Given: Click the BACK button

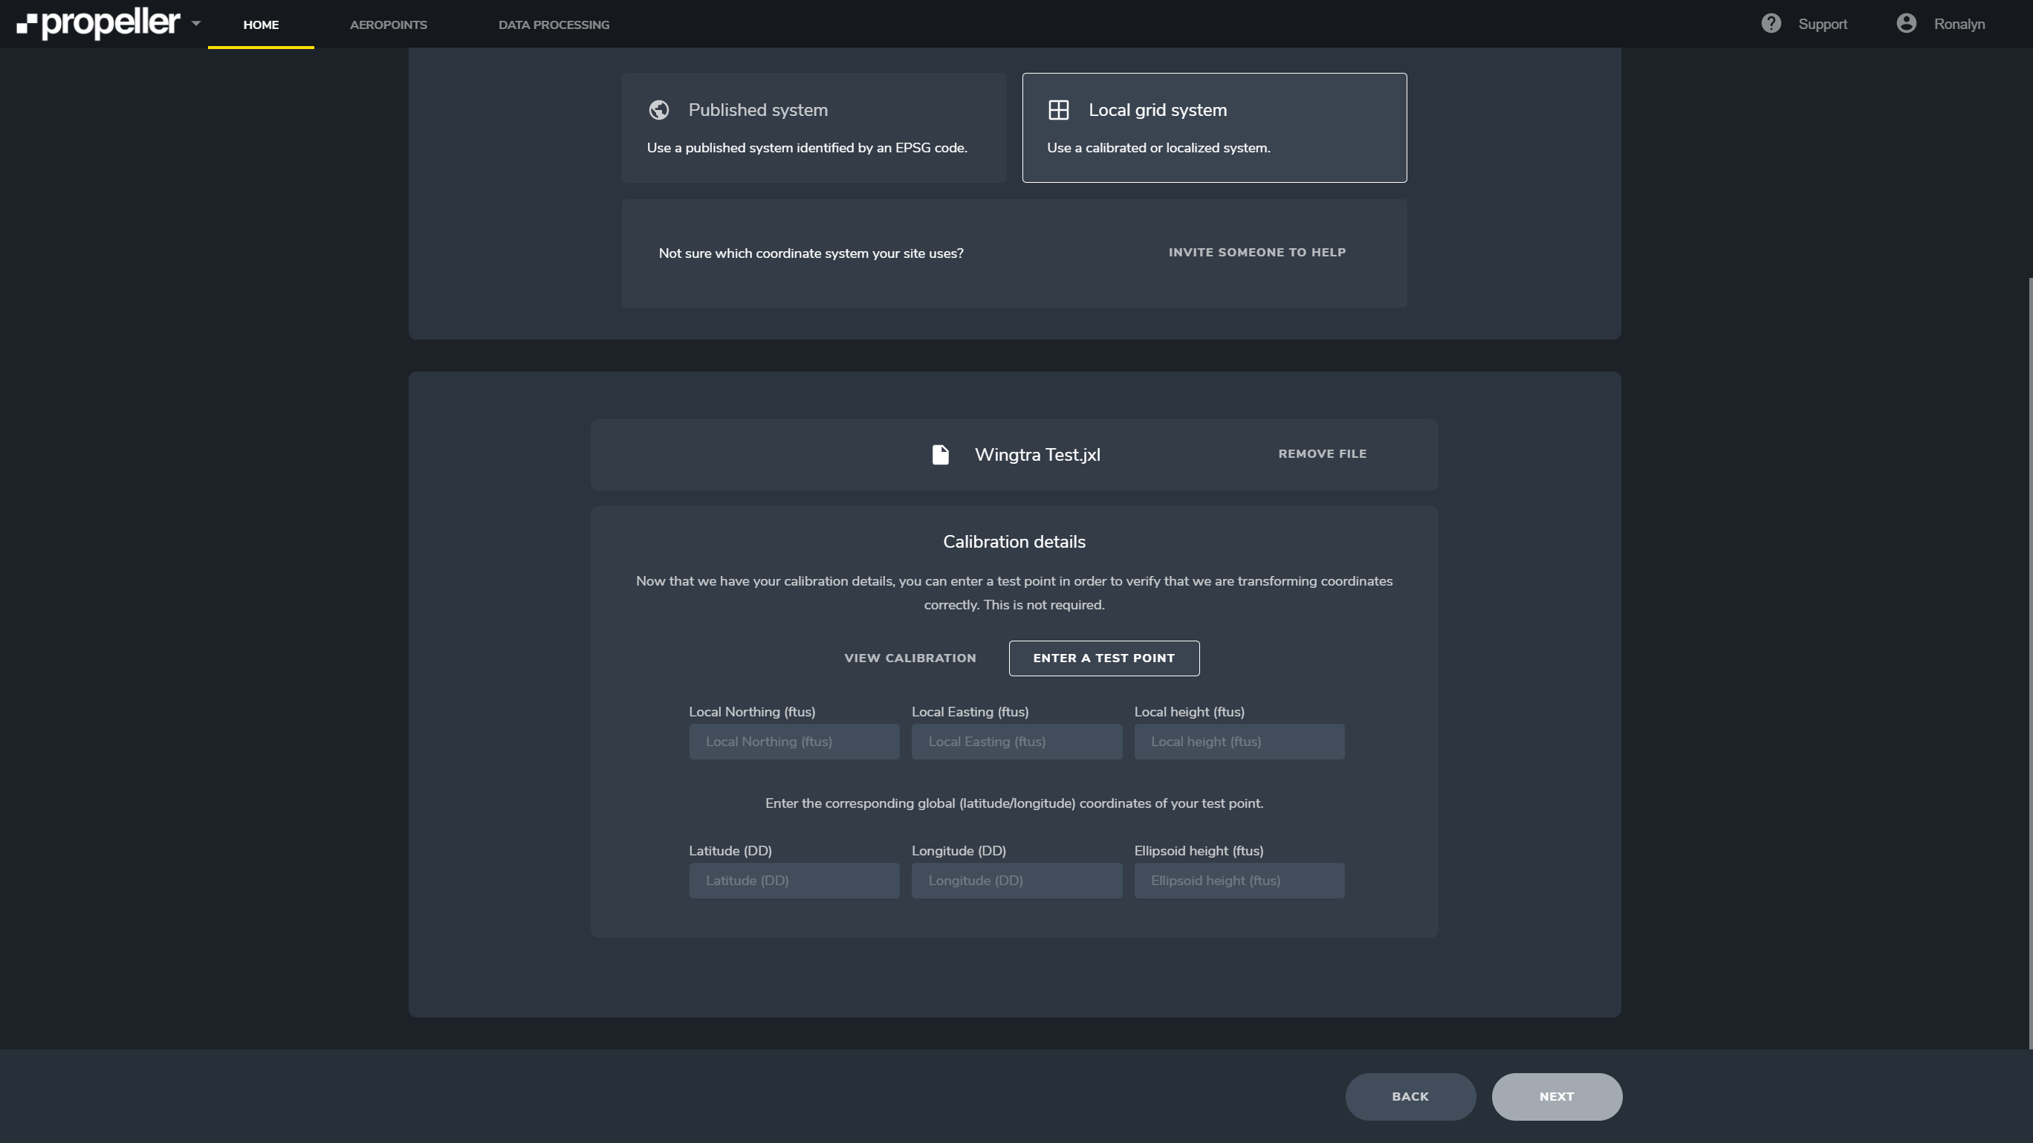Looking at the screenshot, I should 1410,1096.
